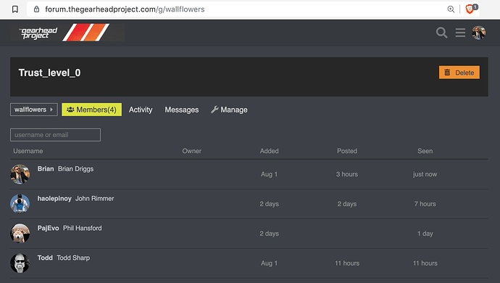This screenshot has height=283, width=500.
Task: Open haolepinoy username profile link
Action: (x=54, y=198)
